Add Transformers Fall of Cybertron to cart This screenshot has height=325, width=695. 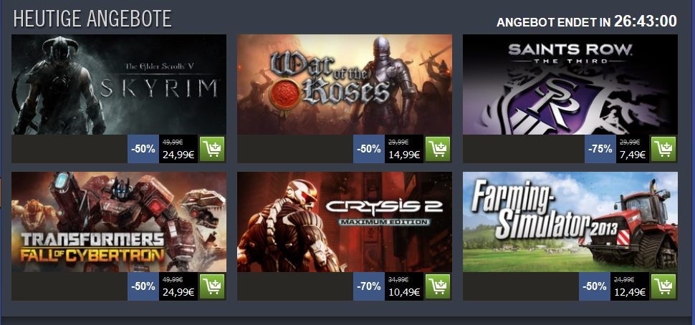click(212, 286)
